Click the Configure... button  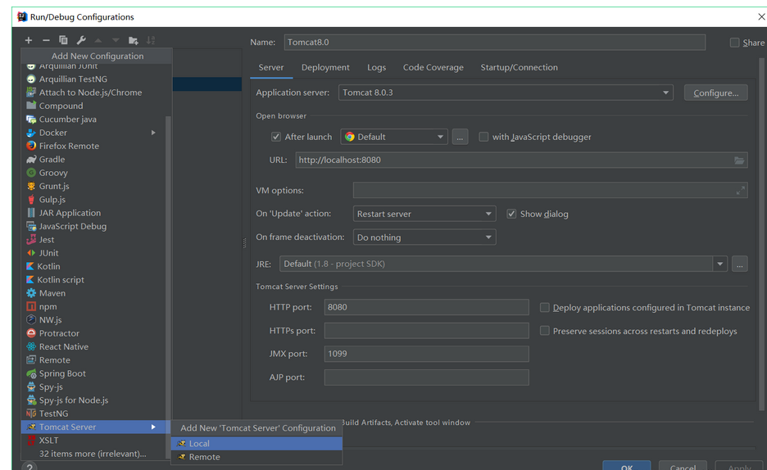[x=715, y=93]
